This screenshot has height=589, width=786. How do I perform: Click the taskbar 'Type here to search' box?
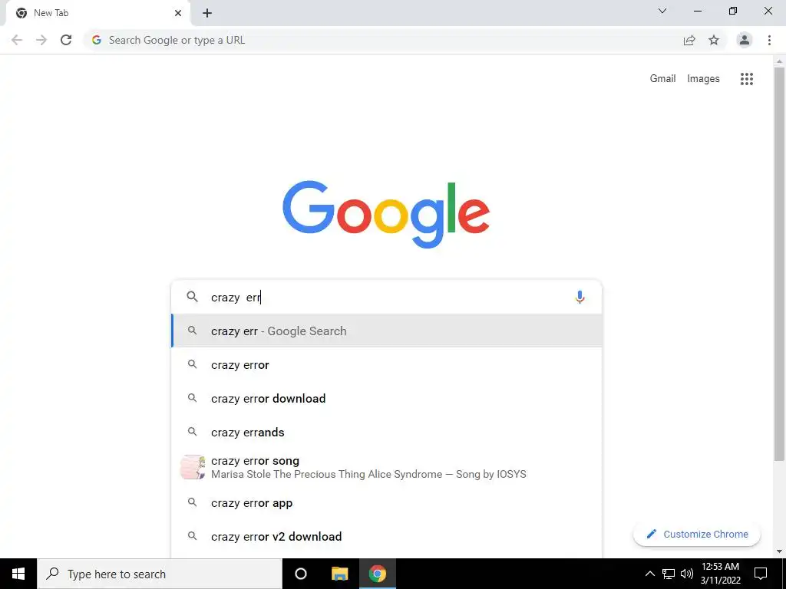160,574
